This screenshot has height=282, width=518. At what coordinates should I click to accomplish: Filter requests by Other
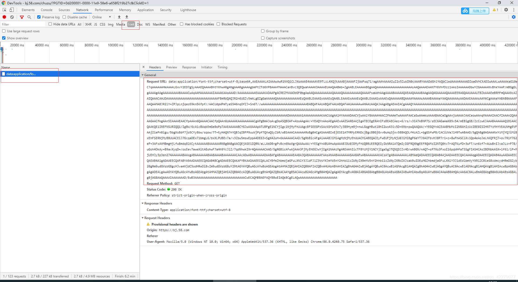point(172,24)
